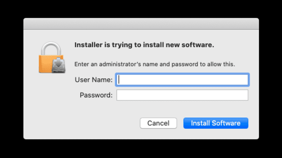This screenshot has height=158, width=282.
Task: Click the blank area left of Cancel
Action: (x=92, y=123)
